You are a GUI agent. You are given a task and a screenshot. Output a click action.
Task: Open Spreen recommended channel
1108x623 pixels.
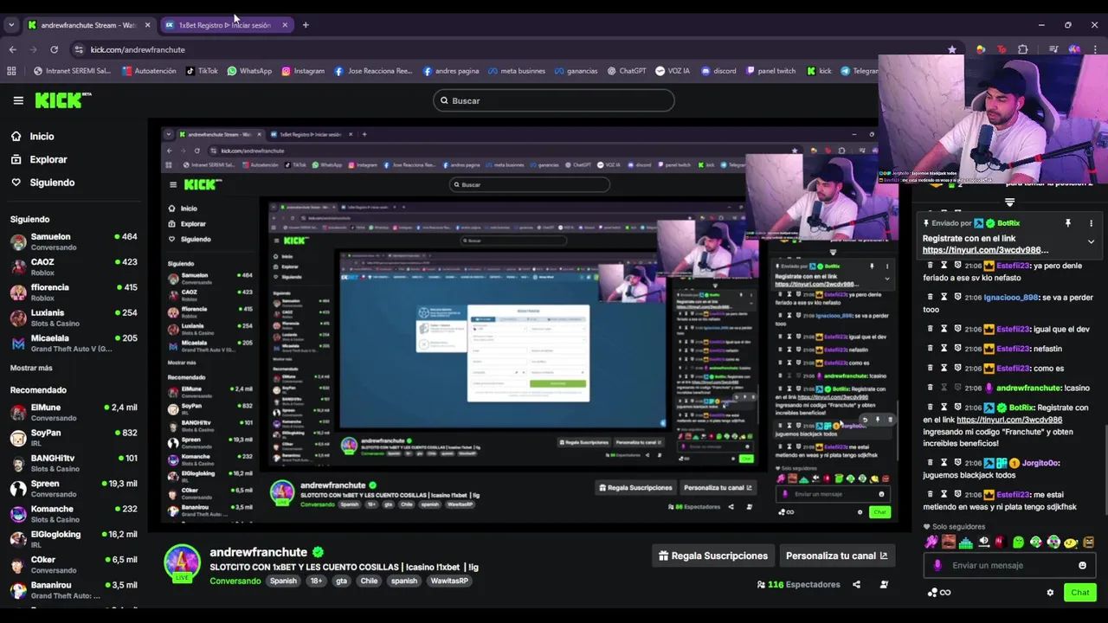74,488
